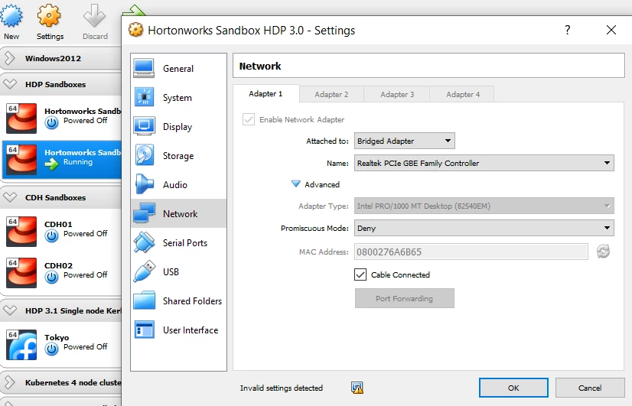
Task: Select the CDH02 virtual machine icon
Action: [21, 273]
